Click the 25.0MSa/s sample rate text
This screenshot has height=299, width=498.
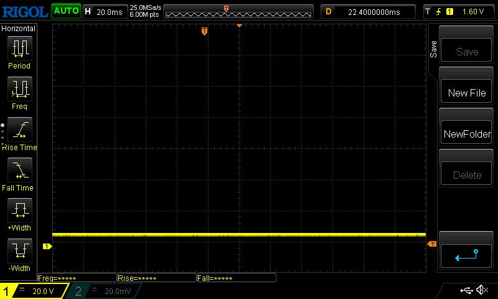pyautogui.click(x=146, y=7)
